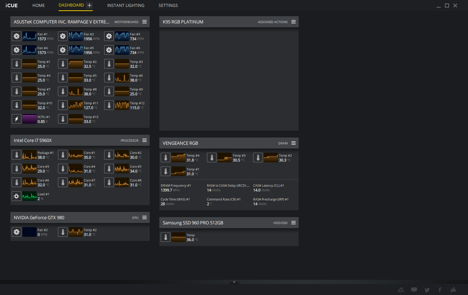The width and height of the screenshot is (468, 295).
Task: Switch to the HOME tab
Action: [x=39, y=6]
